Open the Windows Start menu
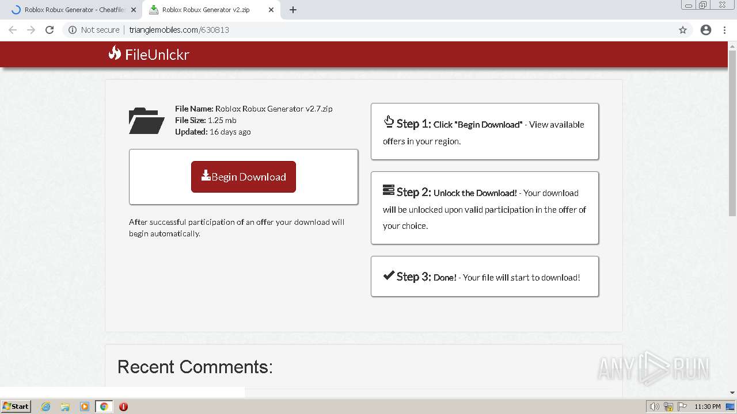The image size is (737, 414). click(x=16, y=406)
